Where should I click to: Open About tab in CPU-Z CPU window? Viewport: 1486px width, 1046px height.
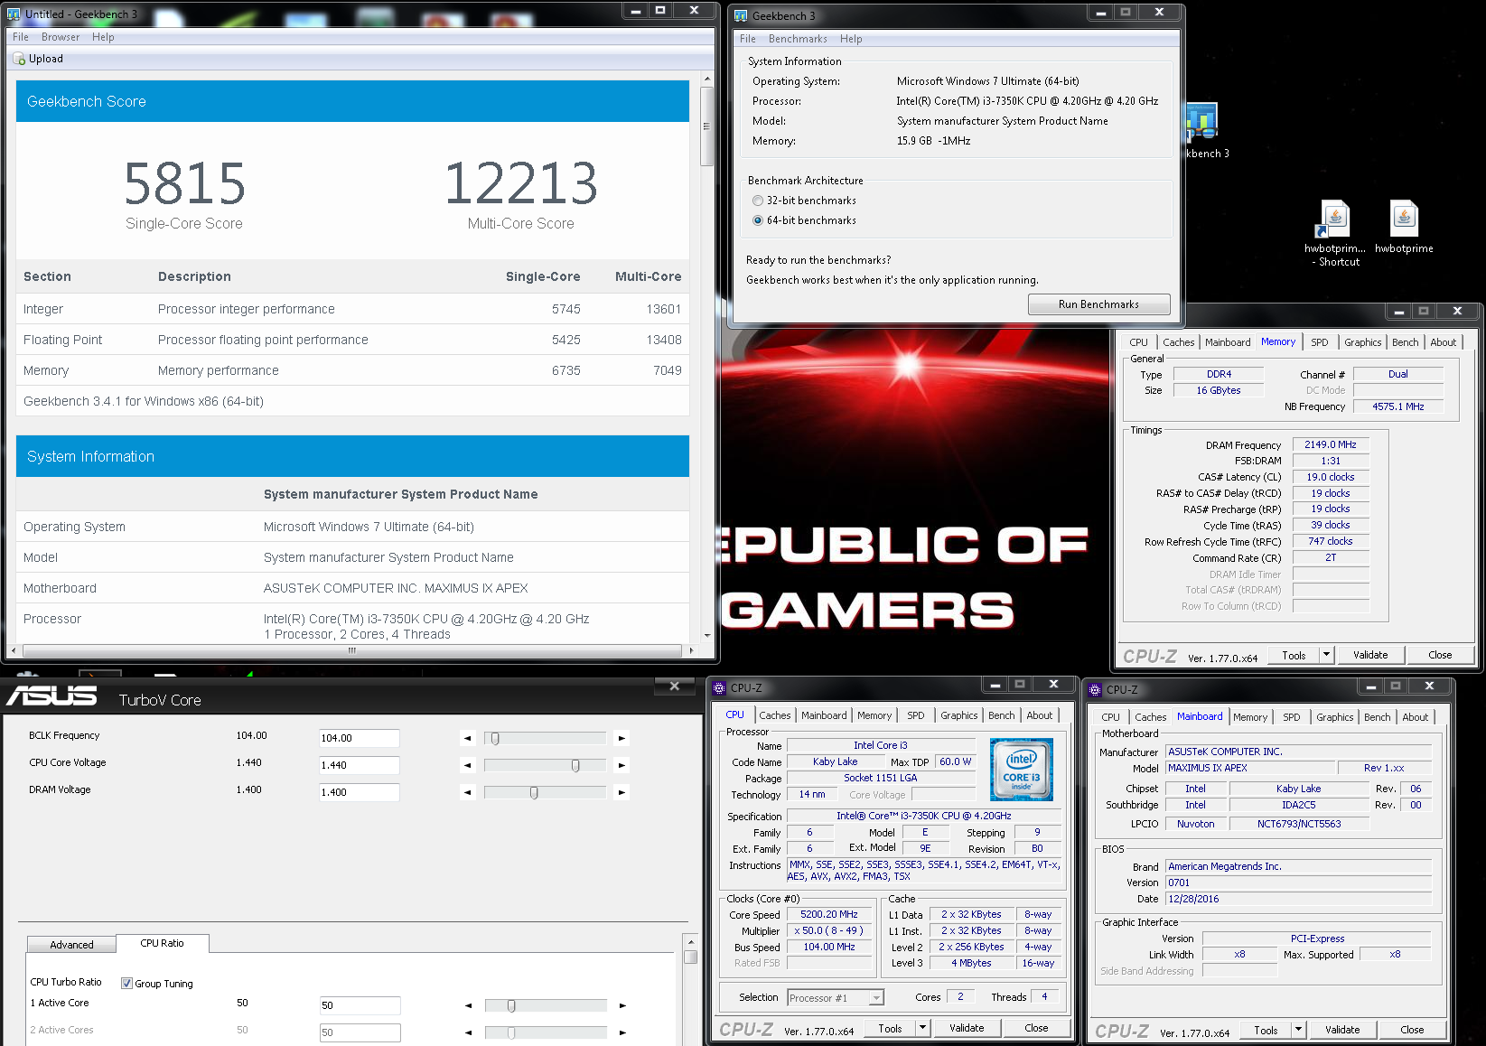pyautogui.click(x=1040, y=715)
